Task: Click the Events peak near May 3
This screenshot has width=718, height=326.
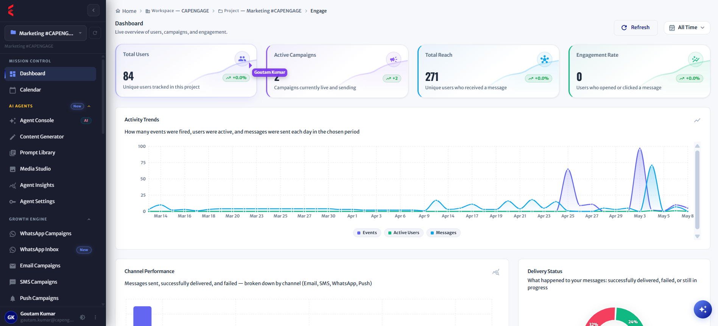Action: 640,149
